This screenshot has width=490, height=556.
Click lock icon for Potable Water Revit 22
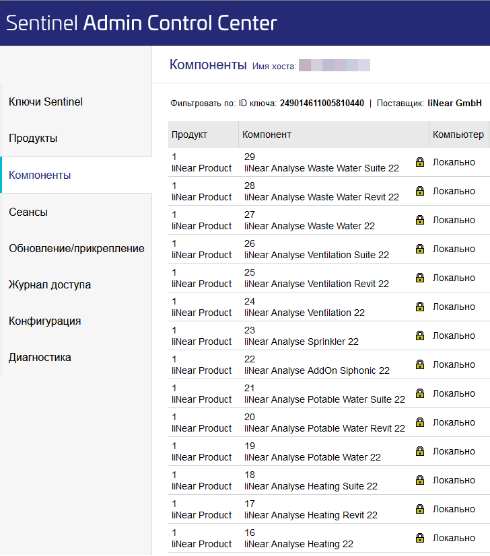pos(420,422)
